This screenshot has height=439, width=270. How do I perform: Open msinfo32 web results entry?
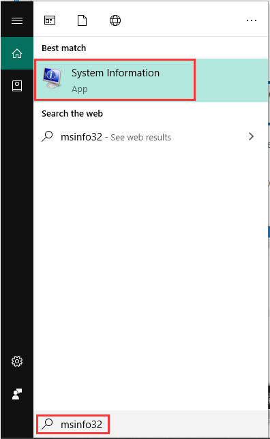point(151,136)
